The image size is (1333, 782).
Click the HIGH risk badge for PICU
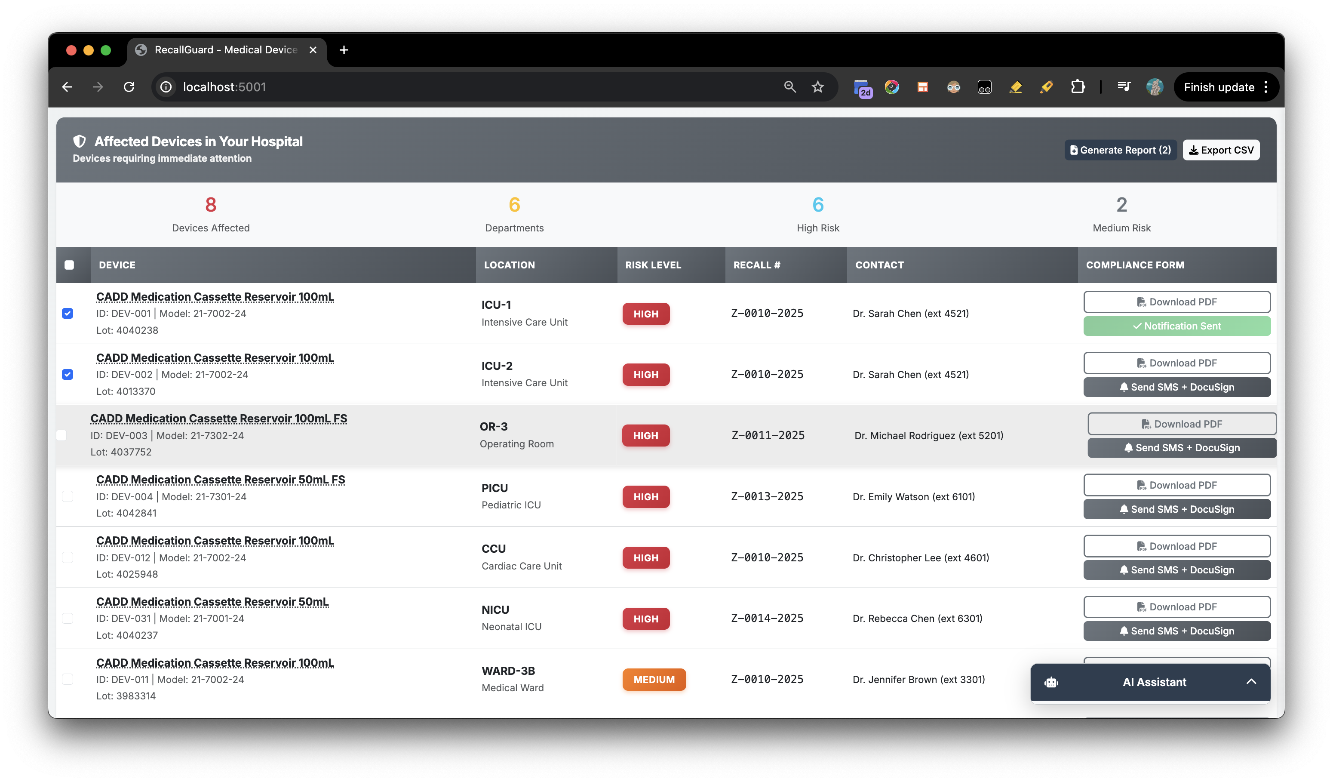(x=646, y=497)
